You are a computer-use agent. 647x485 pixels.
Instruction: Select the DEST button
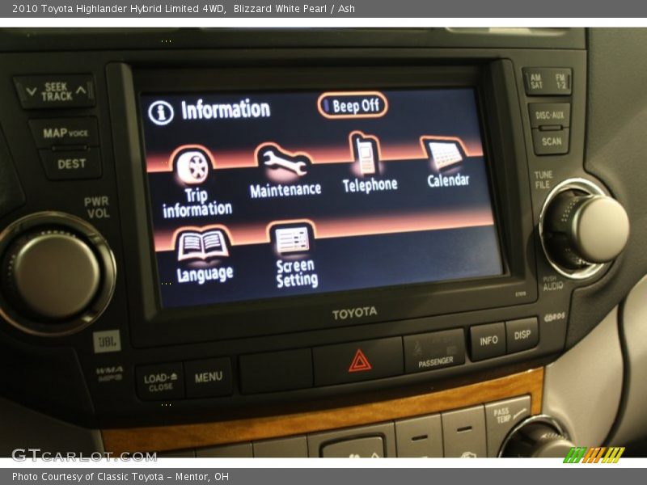coord(71,164)
